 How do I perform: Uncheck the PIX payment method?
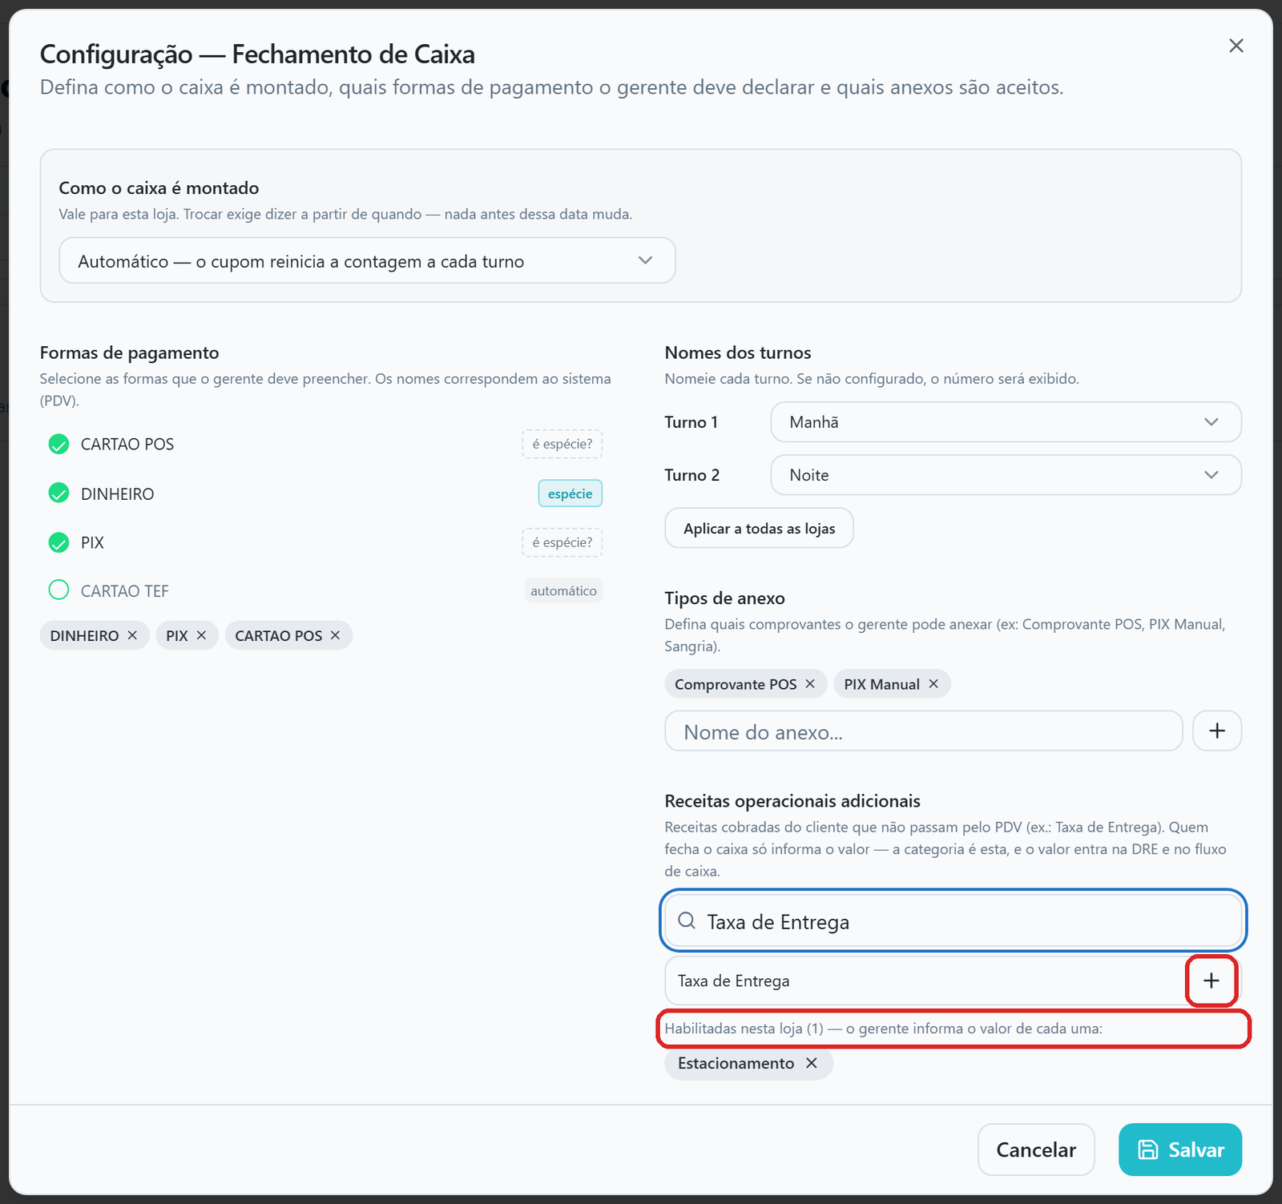click(58, 542)
